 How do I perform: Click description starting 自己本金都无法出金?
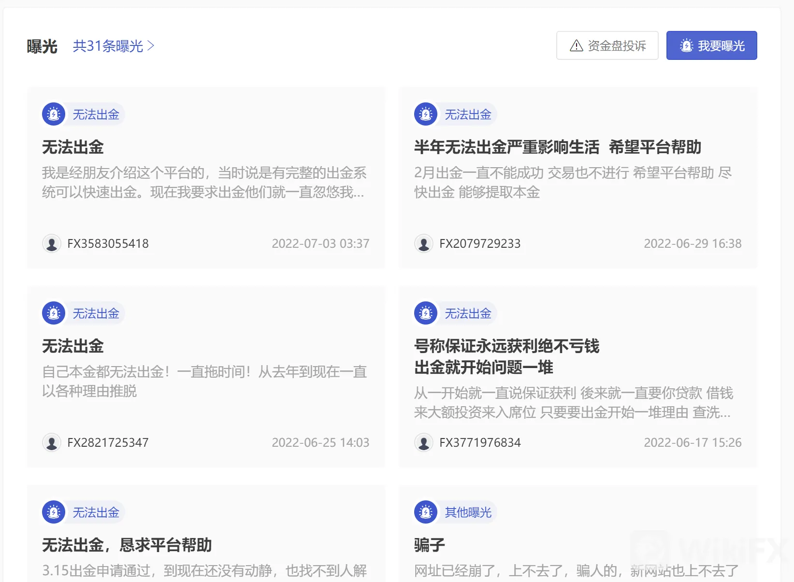click(x=204, y=382)
